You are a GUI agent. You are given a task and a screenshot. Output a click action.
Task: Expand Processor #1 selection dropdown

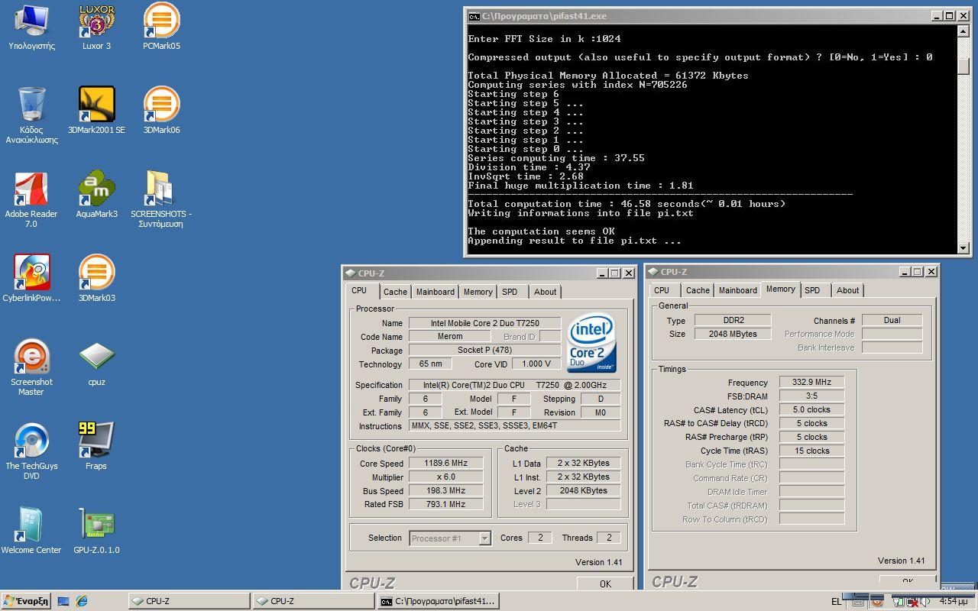[x=484, y=538]
